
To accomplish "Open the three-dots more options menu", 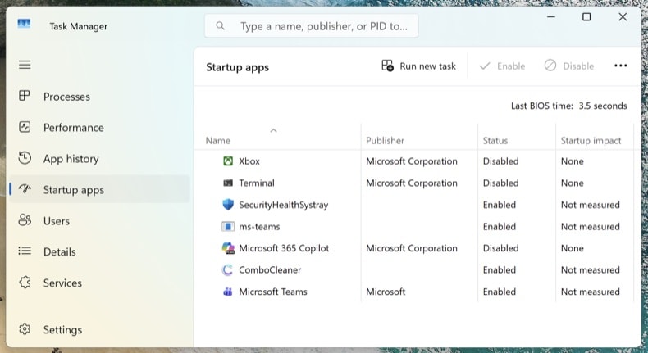I will tap(620, 66).
